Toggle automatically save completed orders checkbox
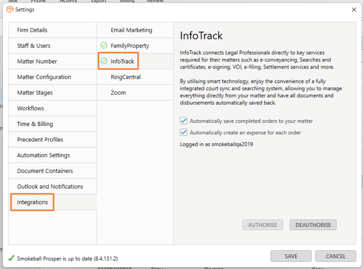The width and height of the screenshot is (363, 269). pos(184,121)
